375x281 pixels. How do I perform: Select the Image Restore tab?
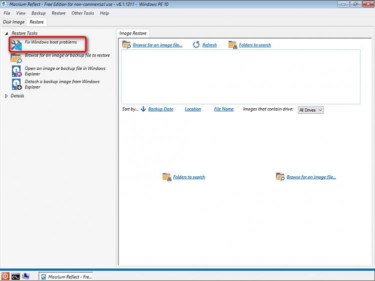(x=132, y=33)
